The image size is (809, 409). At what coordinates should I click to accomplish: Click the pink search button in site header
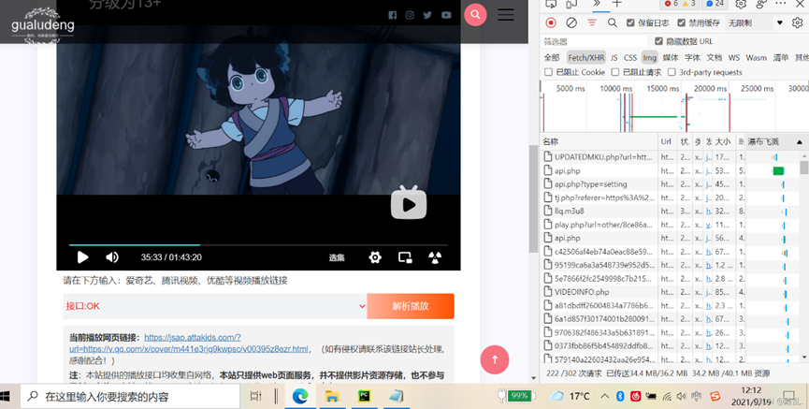click(x=475, y=14)
